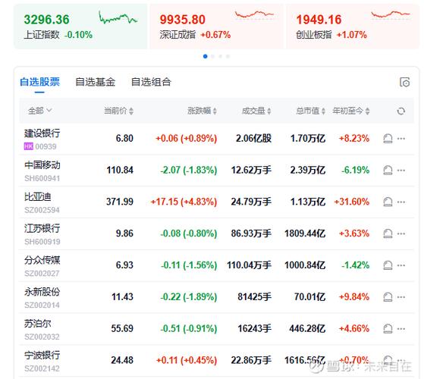Expand the 全部 filter dropdown
Image resolution: width=424 pixels, height=379 pixels.
40,111
